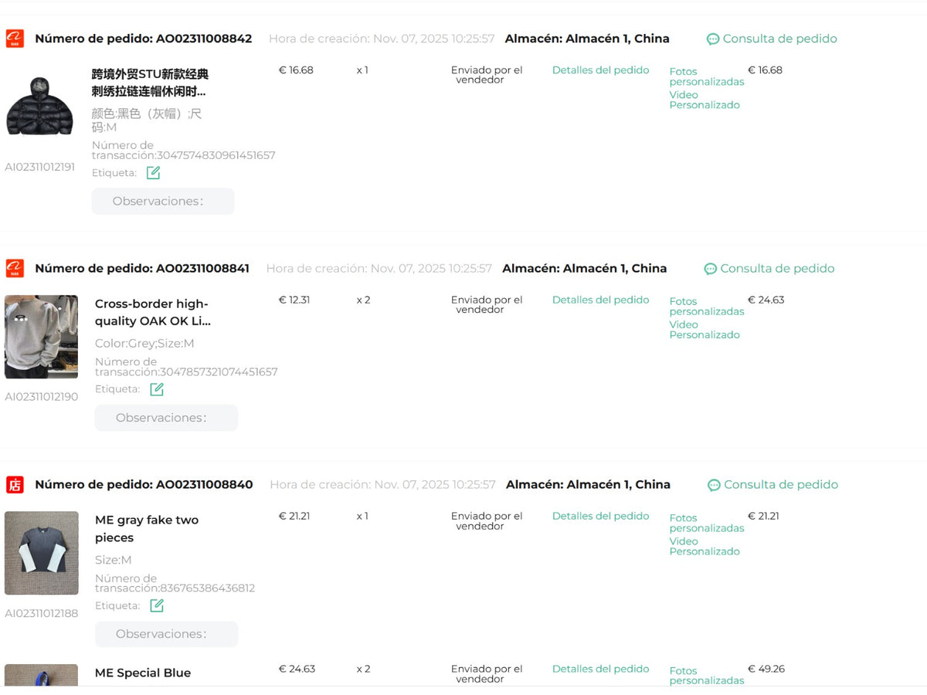Request Fotos personalizadas for the black jacket order
The image size is (927, 695).
pyautogui.click(x=706, y=76)
